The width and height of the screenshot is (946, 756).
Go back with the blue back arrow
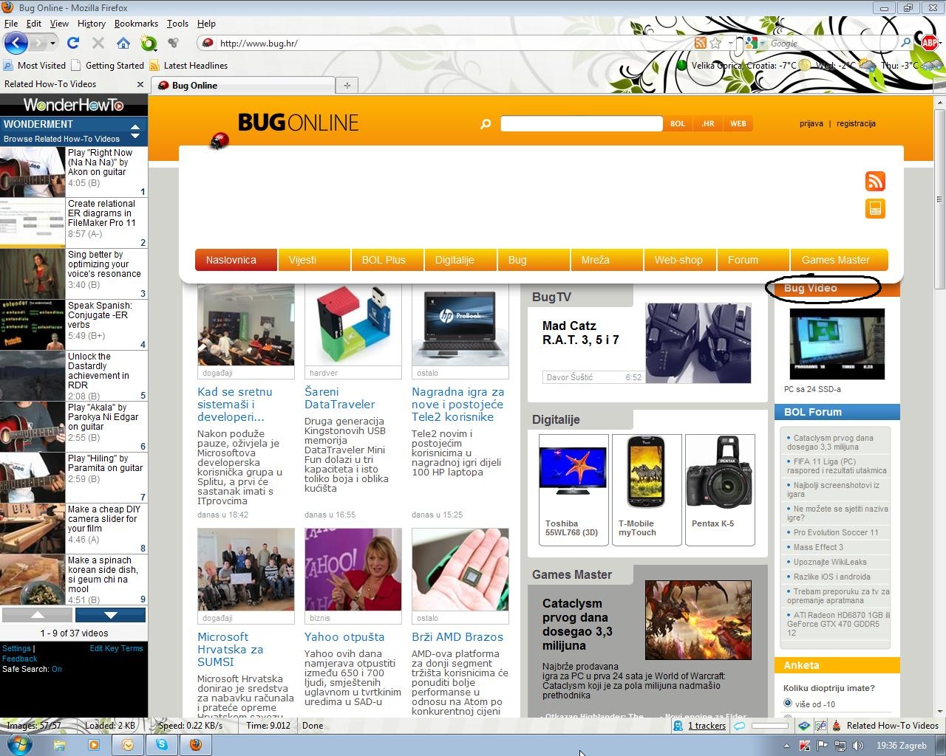tap(16, 43)
